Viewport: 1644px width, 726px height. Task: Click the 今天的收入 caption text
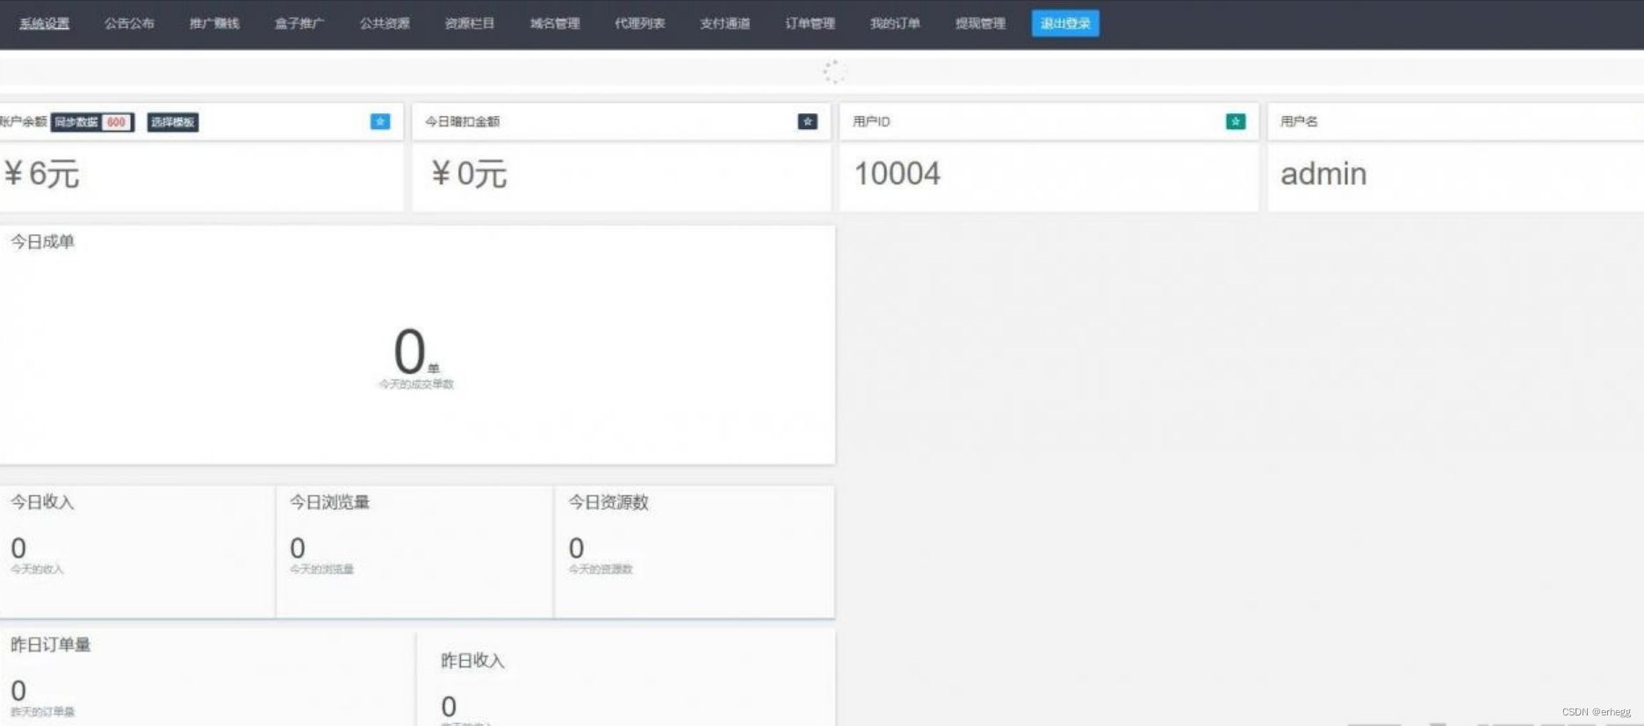(x=37, y=570)
